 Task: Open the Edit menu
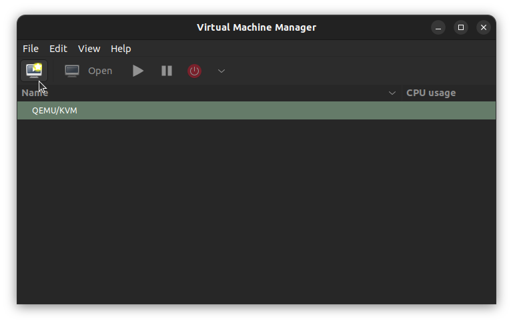(x=58, y=49)
